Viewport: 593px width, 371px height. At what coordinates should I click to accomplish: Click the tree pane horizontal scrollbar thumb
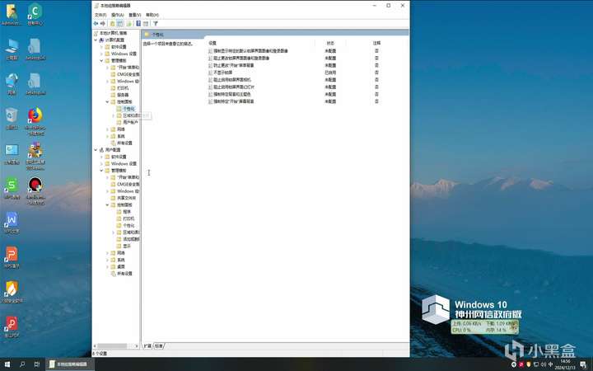click(112, 346)
